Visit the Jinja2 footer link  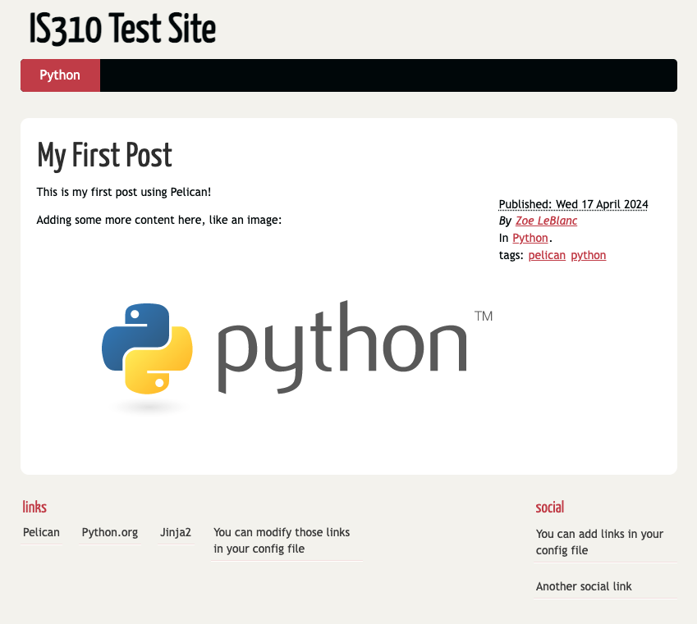[x=176, y=532]
